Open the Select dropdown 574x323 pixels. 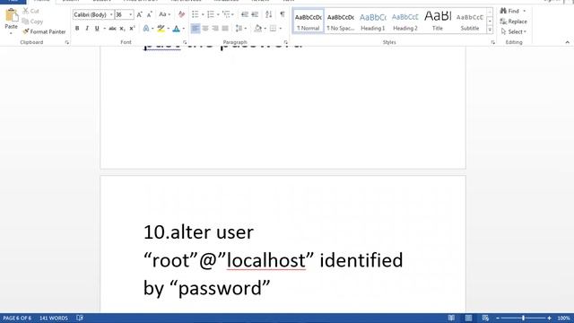pos(514,32)
